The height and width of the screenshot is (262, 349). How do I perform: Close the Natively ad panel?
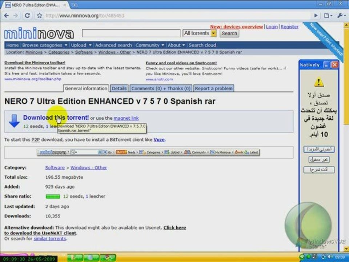(x=334, y=65)
